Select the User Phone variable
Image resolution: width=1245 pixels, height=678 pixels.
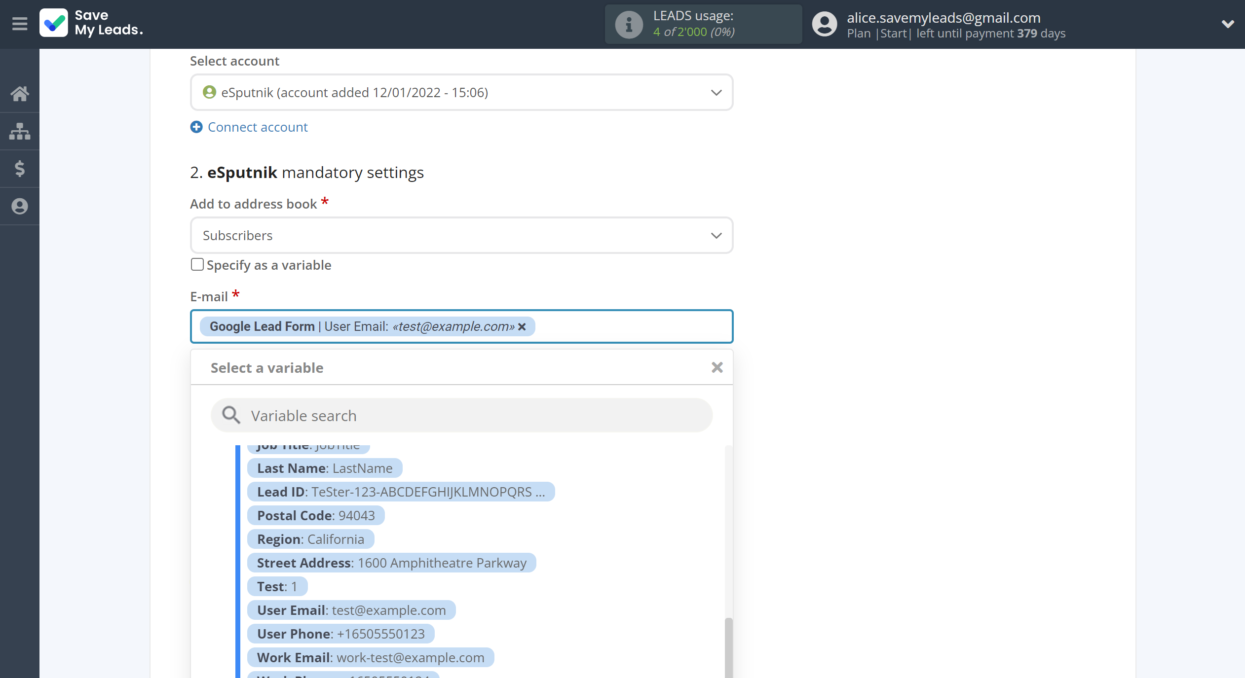[x=340, y=634]
